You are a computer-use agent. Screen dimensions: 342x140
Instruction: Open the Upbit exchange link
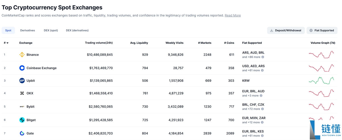(x=30, y=81)
